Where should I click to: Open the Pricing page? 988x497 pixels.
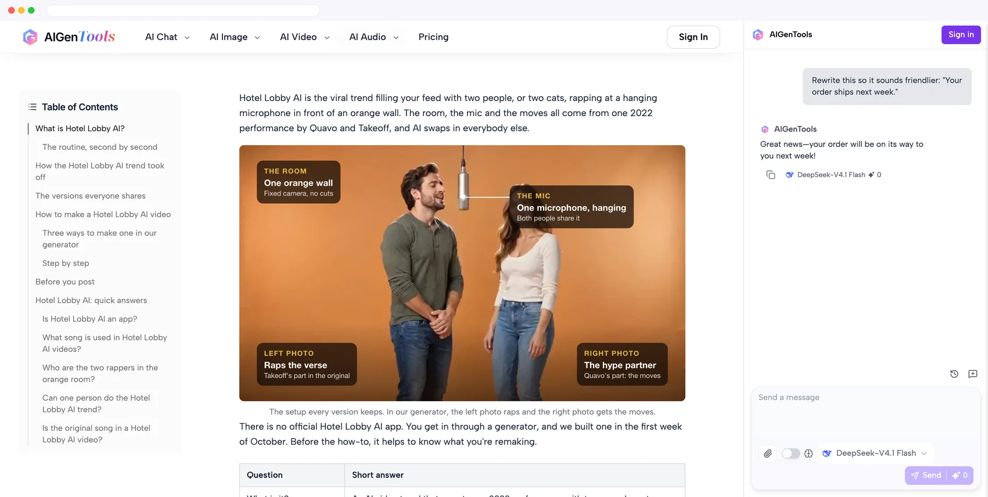tap(433, 37)
